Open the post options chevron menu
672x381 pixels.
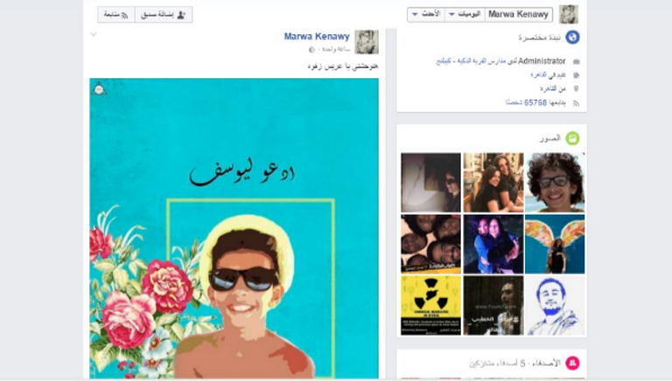[94, 34]
